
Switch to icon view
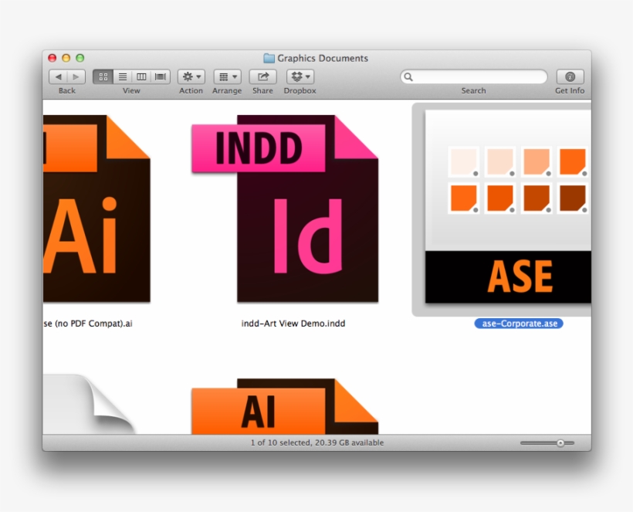click(103, 76)
